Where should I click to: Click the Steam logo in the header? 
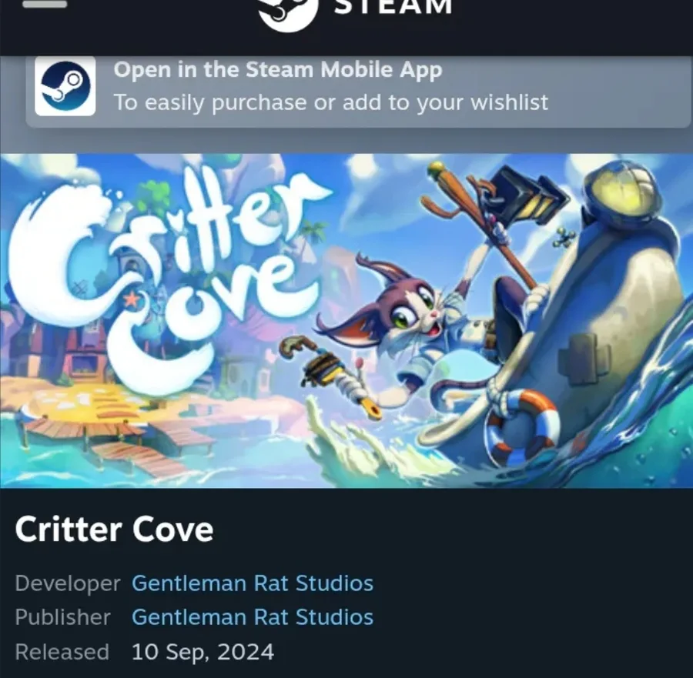coord(288,14)
